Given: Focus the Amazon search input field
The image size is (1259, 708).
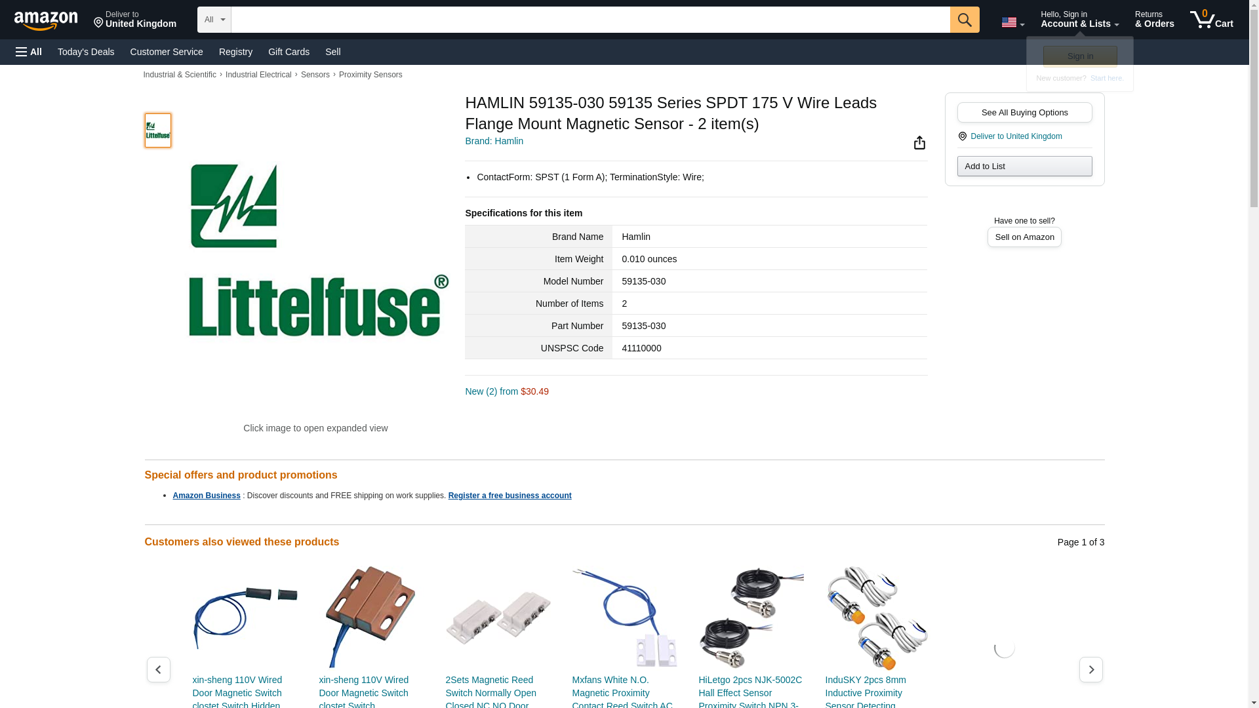Looking at the screenshot, I should pyautogui.click(x=590, y=20).
